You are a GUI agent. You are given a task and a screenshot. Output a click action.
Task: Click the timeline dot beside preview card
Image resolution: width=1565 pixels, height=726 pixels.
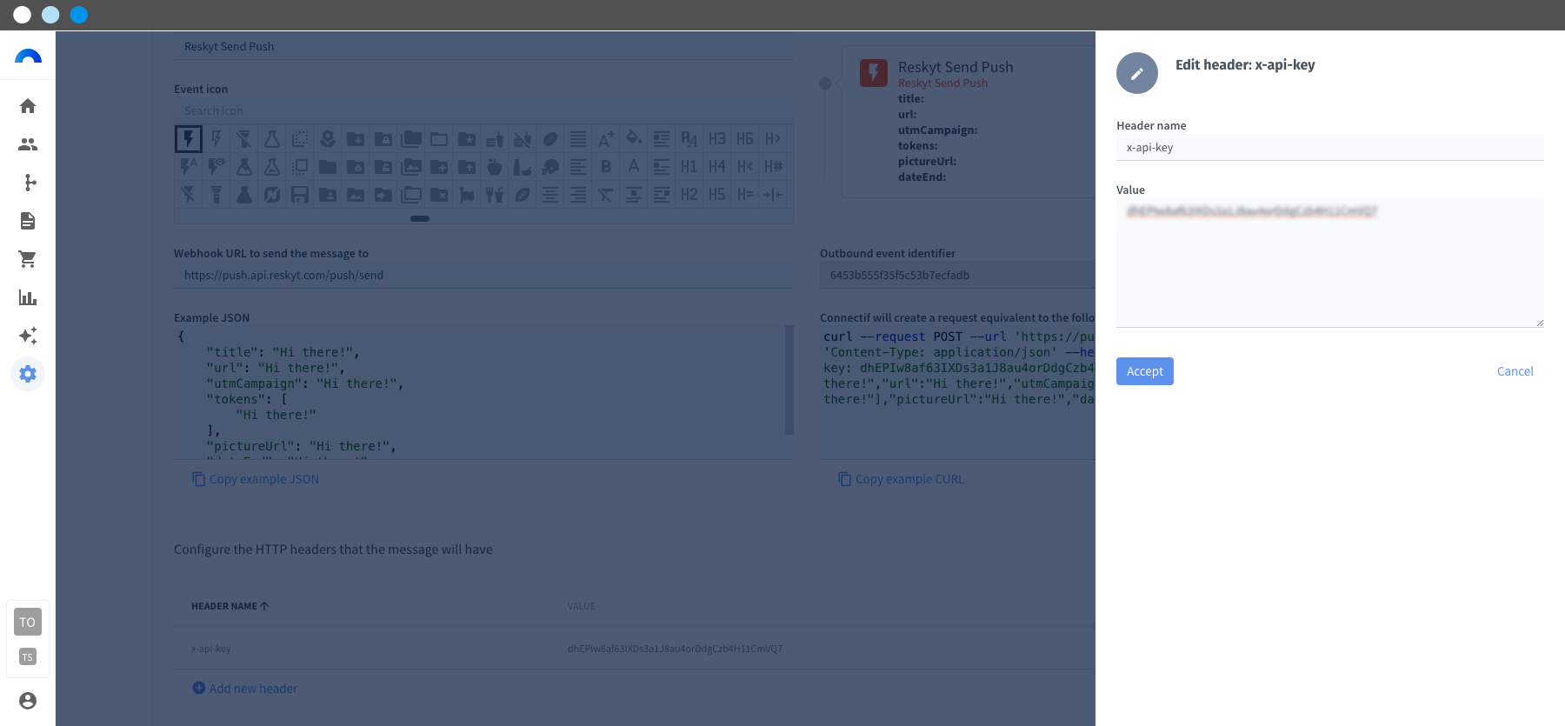(825, 83)
